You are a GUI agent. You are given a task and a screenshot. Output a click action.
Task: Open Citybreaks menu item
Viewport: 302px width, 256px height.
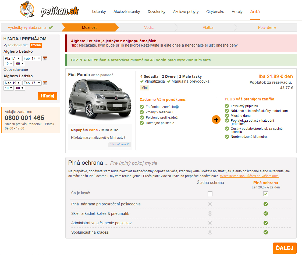[x=215, y=12]
